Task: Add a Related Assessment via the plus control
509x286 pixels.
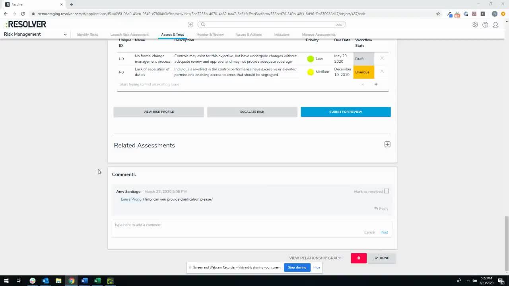Action: point(387,144)
